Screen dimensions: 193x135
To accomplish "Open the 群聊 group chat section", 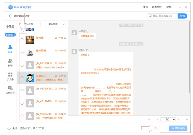I will pyautogui.click(x=10, y=63).
